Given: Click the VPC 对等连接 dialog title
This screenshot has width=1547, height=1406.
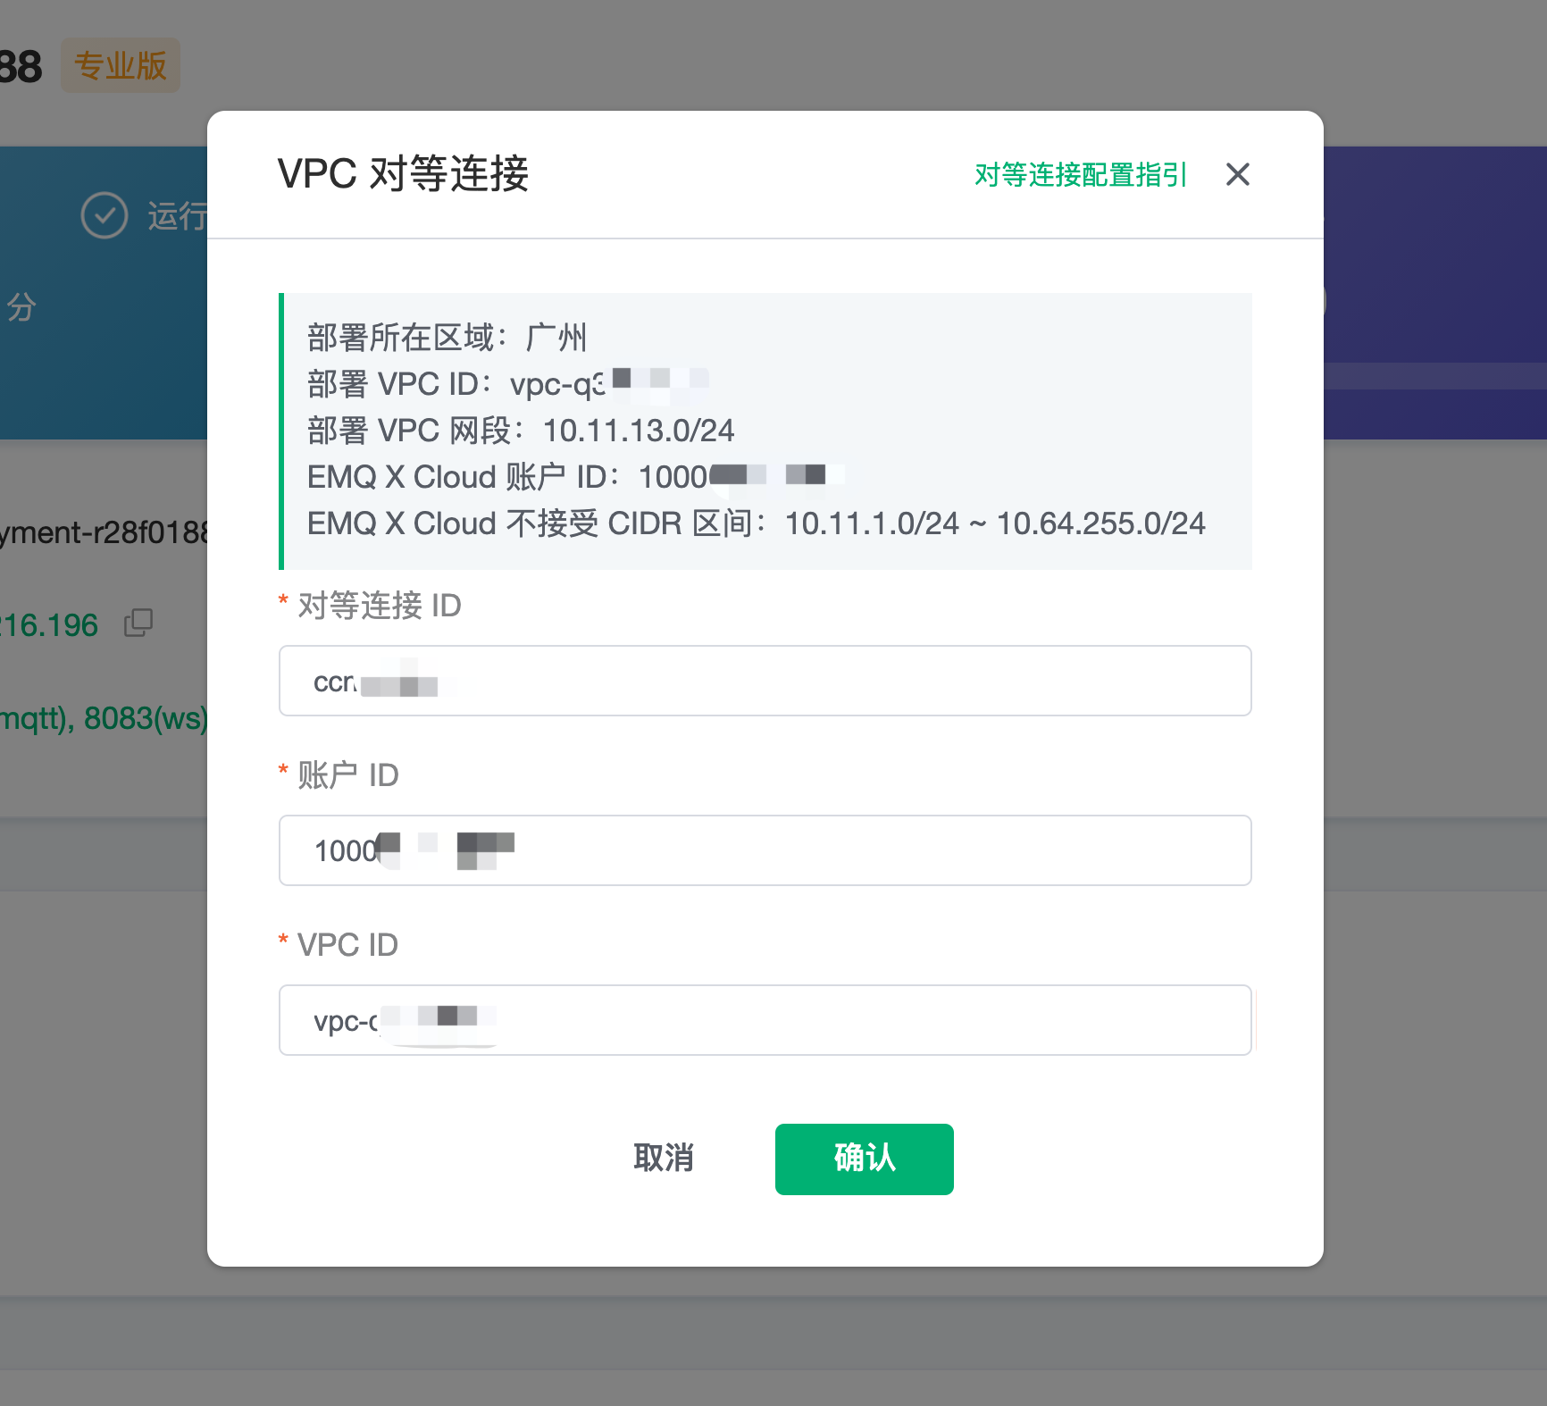Looking at the screenshot, I should [x=403, y=174].
